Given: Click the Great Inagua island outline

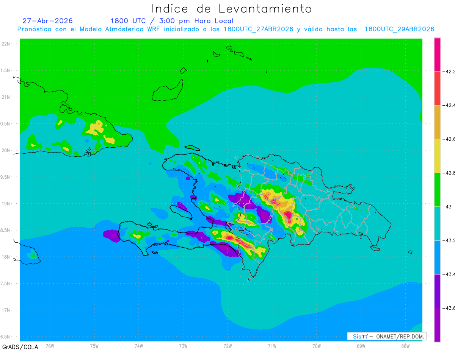Looking at the screenshot, I should (x=167, y=91).
